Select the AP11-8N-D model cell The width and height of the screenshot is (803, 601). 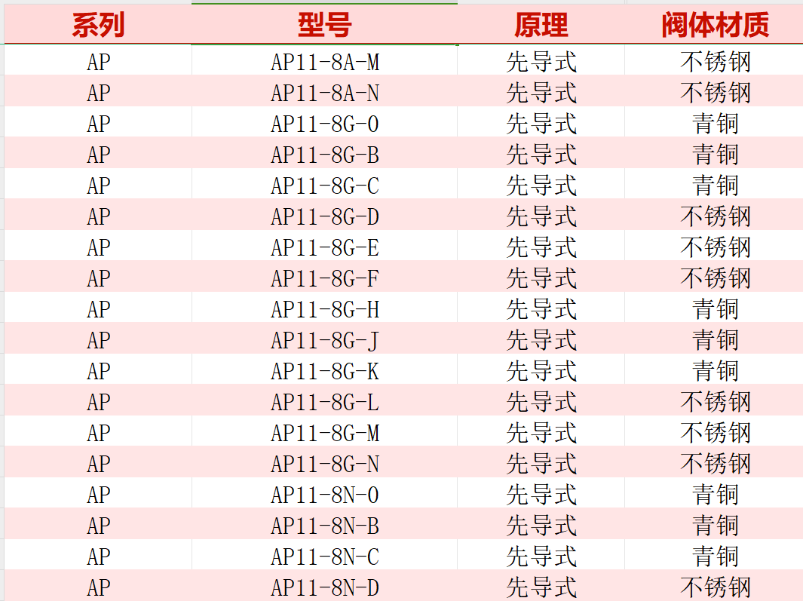tap(324, 587)
